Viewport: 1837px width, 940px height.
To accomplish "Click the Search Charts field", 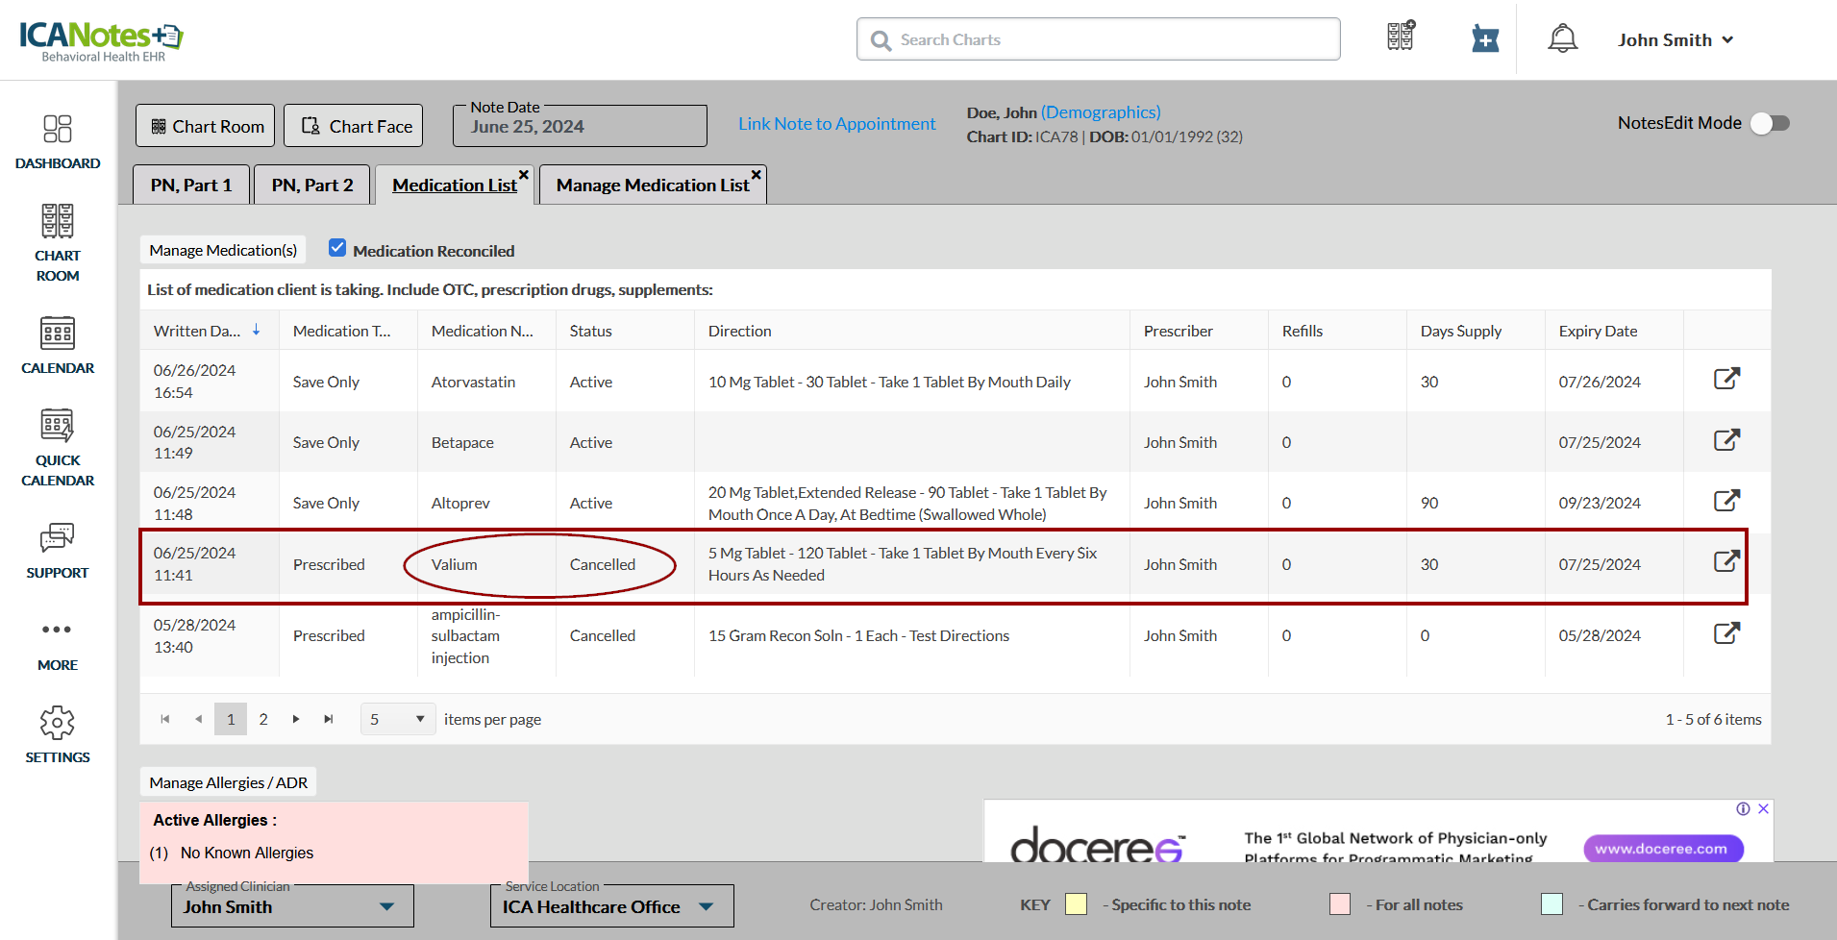I will pyautogui.click(x=1099, y=39).
